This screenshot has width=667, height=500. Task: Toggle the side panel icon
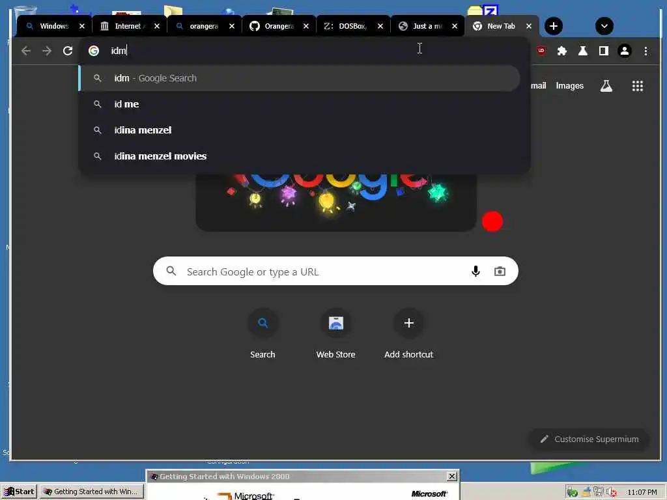point(604,51)
